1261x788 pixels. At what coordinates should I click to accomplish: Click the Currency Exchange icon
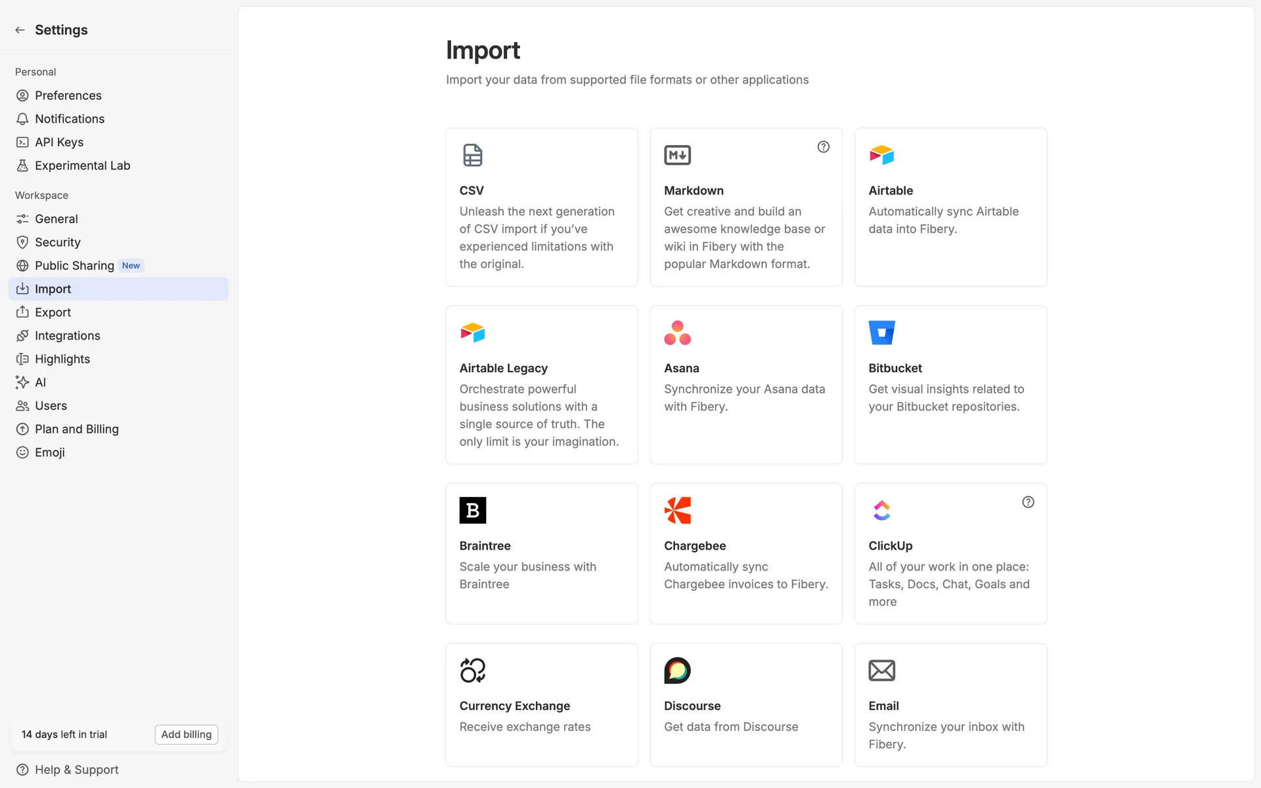472,670
